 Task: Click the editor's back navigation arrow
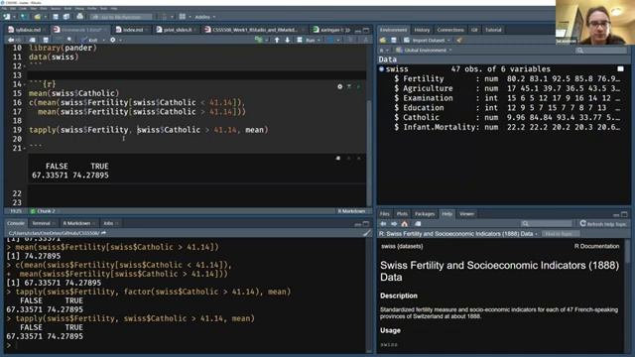click(11, 40)
